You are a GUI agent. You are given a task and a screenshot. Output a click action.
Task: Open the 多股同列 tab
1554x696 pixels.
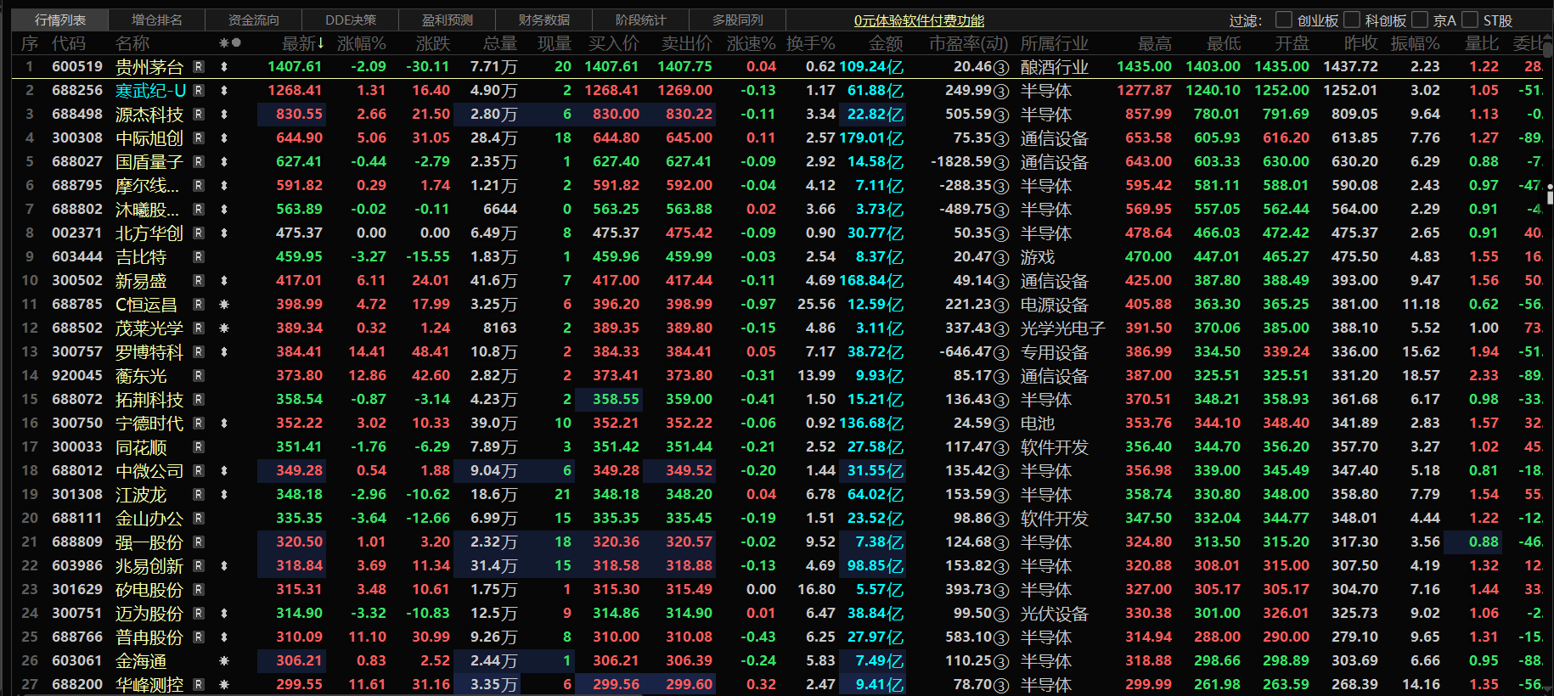(x=738, y=20)
